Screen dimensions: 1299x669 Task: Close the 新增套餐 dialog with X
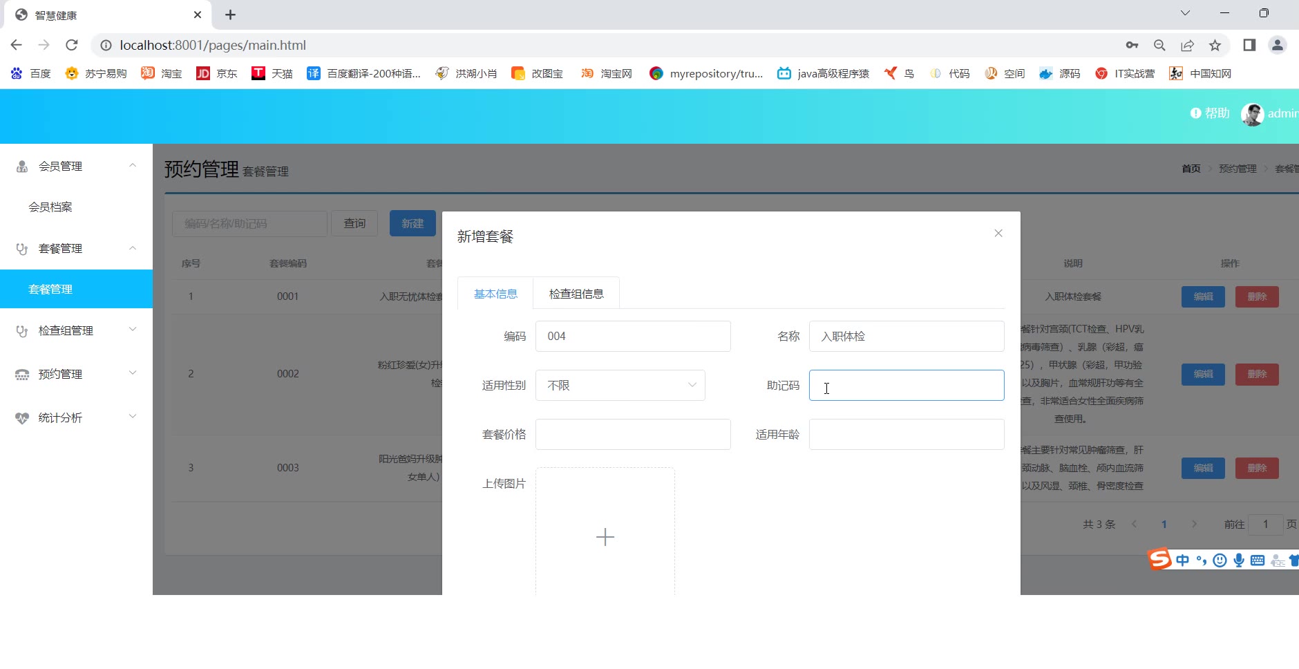tap(998, 234)
